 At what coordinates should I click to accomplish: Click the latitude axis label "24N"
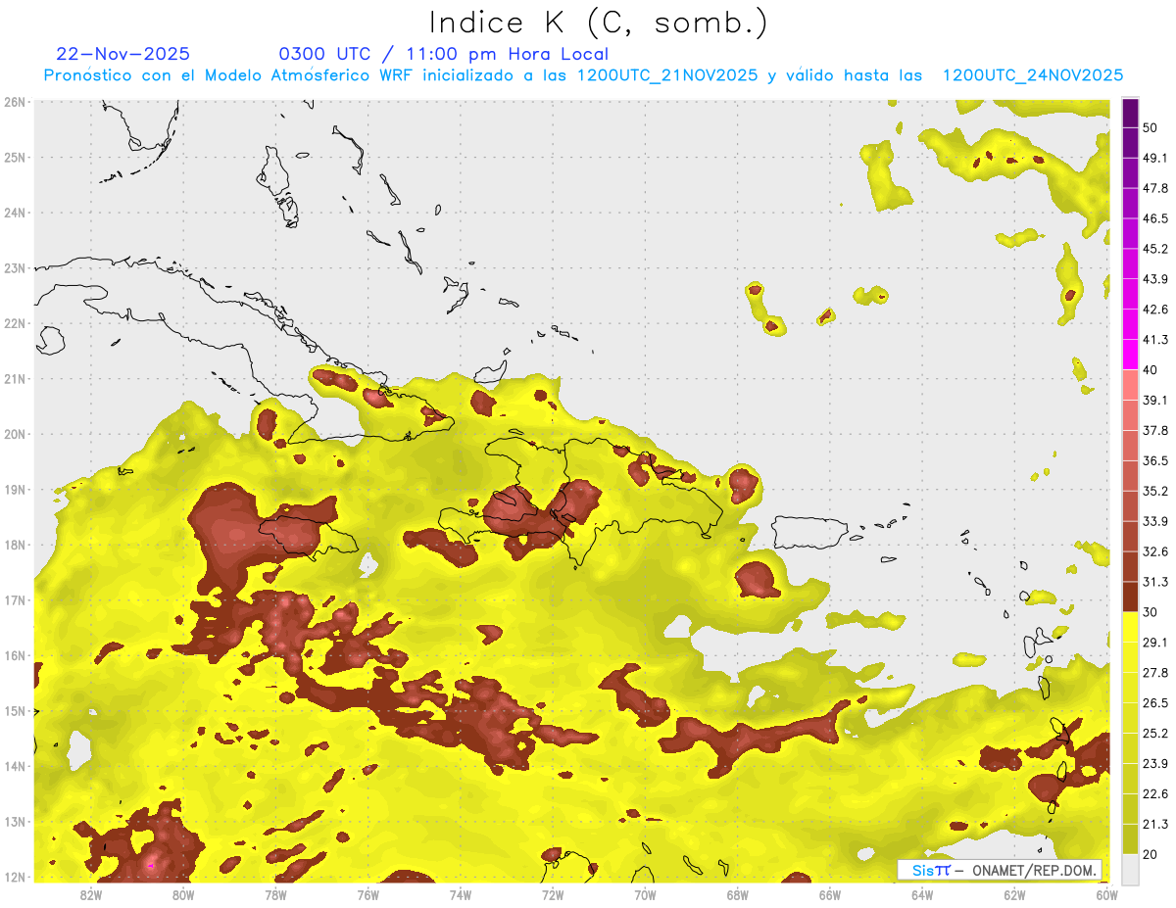pyautogui.click(x=15, y=213)
